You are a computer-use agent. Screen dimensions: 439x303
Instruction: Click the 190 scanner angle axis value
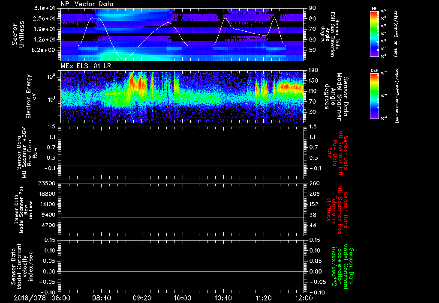click(x=314, y=70)
